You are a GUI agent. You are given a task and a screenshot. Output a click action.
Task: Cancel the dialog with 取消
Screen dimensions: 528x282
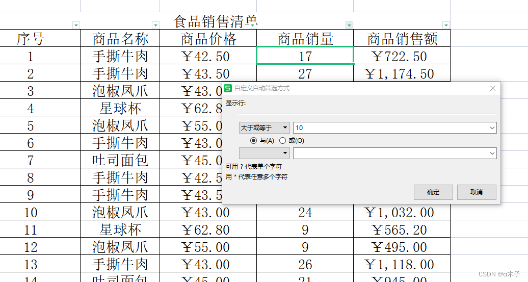[x=477, y=192]
